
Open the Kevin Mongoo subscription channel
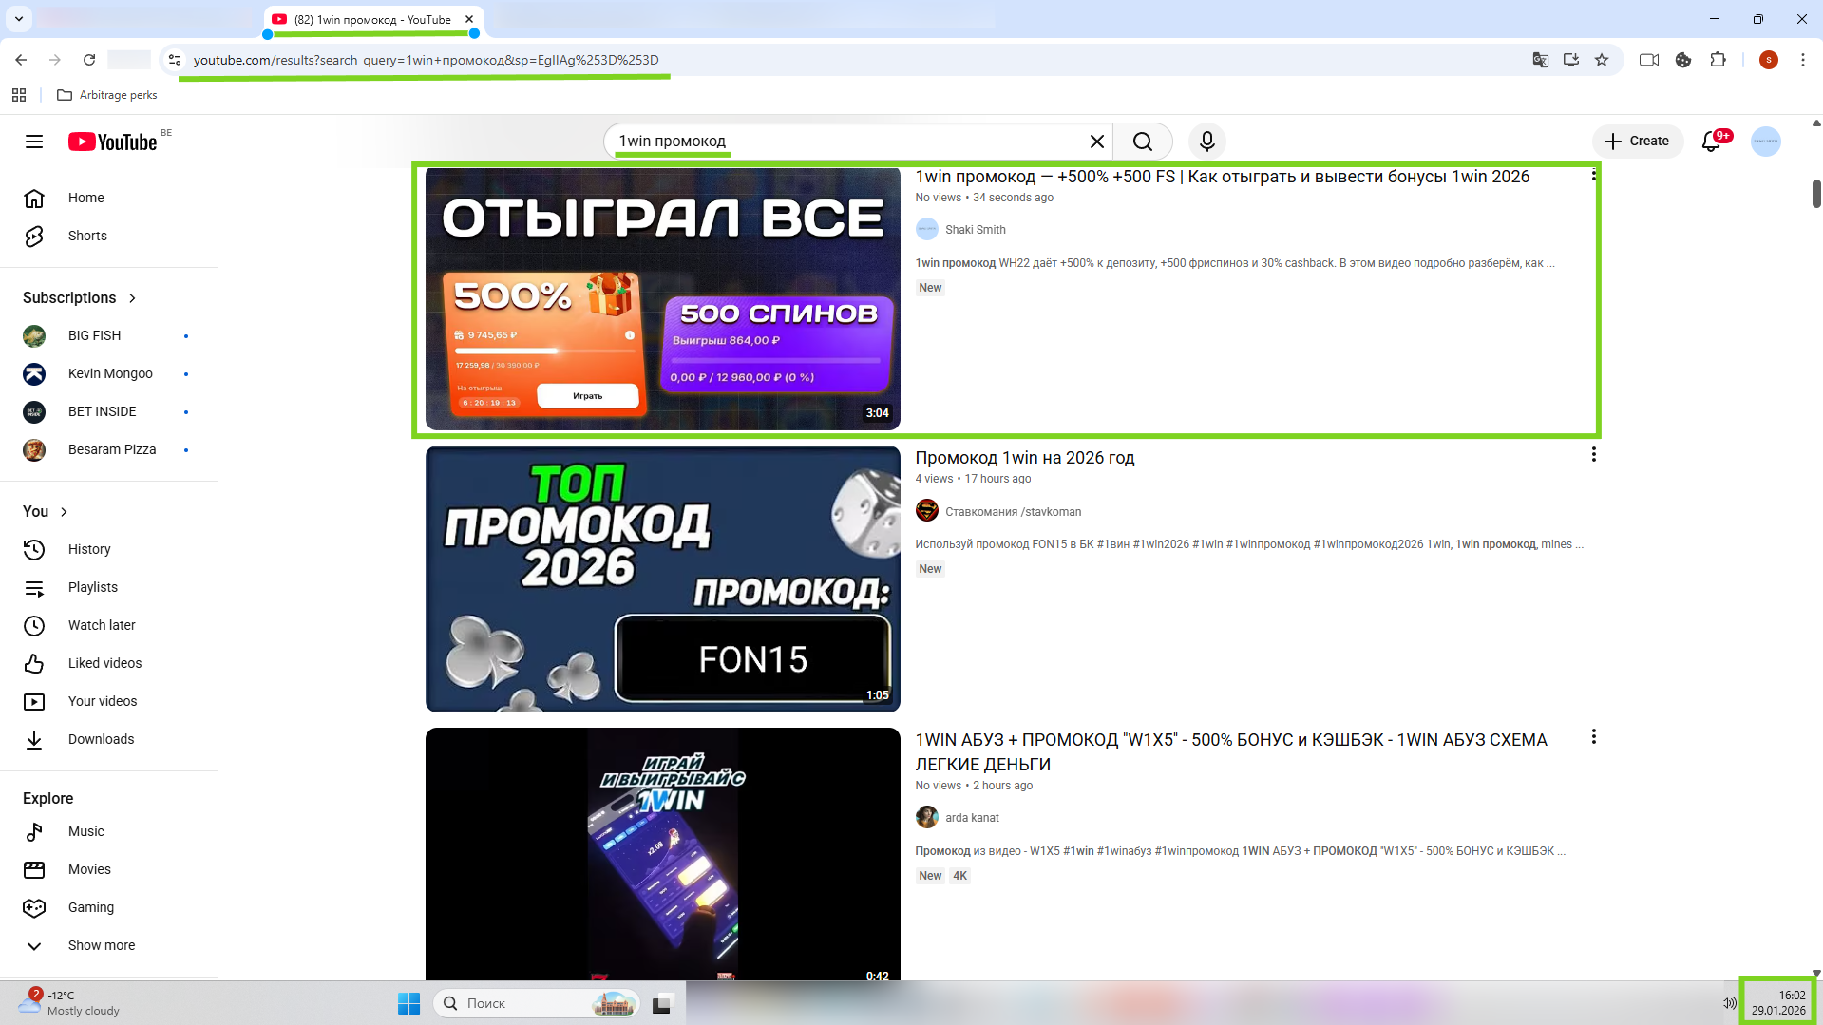pos(109,373)
